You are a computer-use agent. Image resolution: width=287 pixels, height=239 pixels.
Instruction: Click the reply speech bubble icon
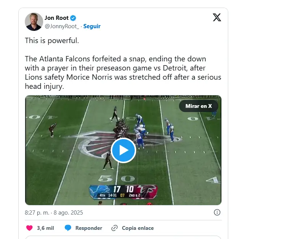coord(68,228)
